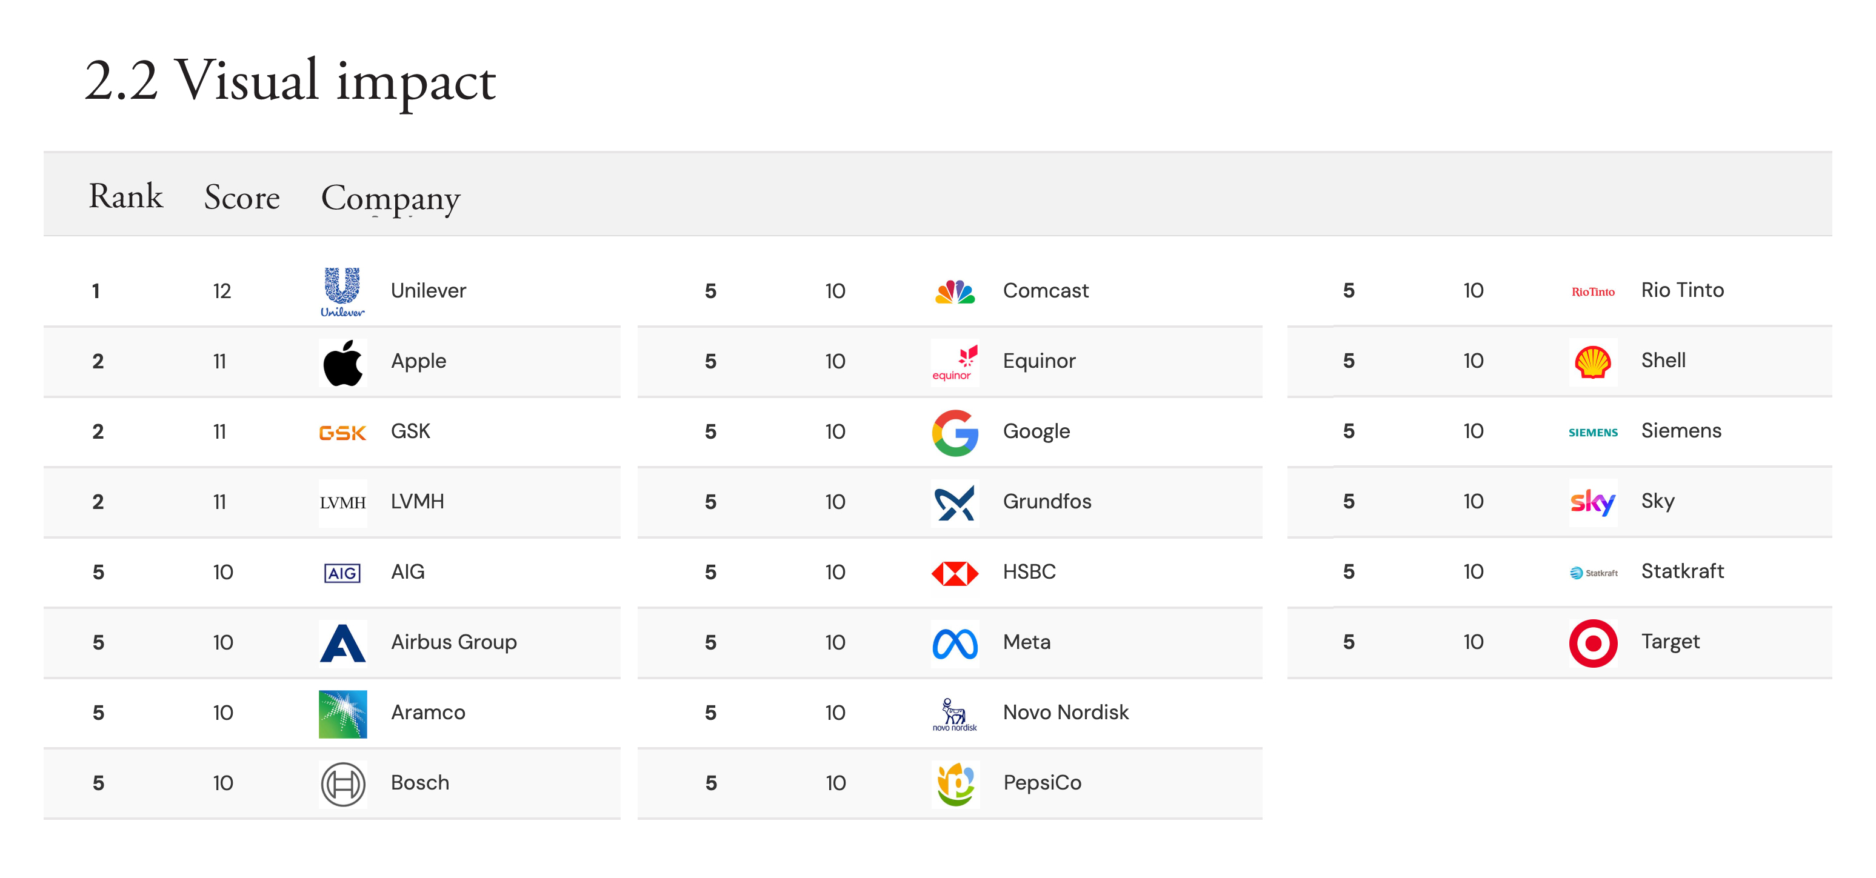This screenshot has height=878, width=1876.
Task: Click the PepsiCo logo
Action: pos(955,784)
